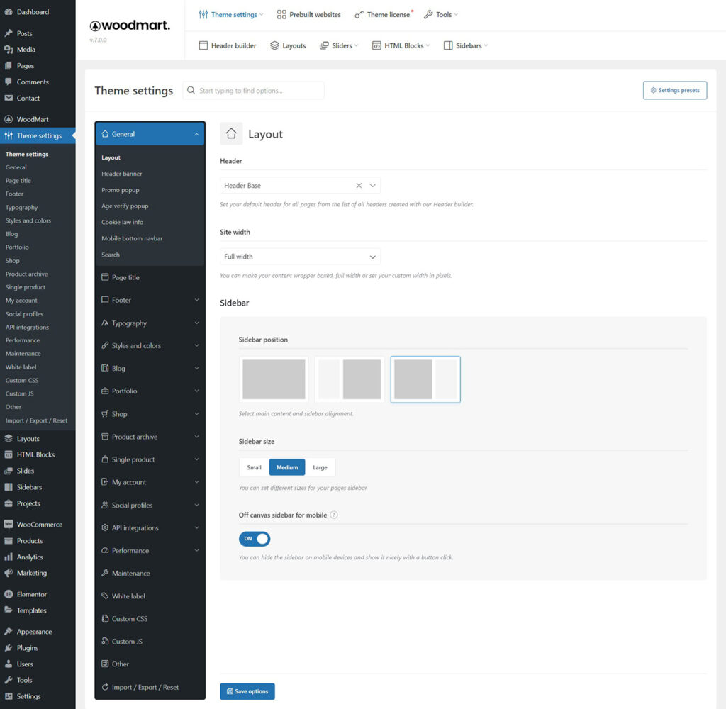Open the HTML Blocks top menu
726x709 pixels.
point(401,45)
